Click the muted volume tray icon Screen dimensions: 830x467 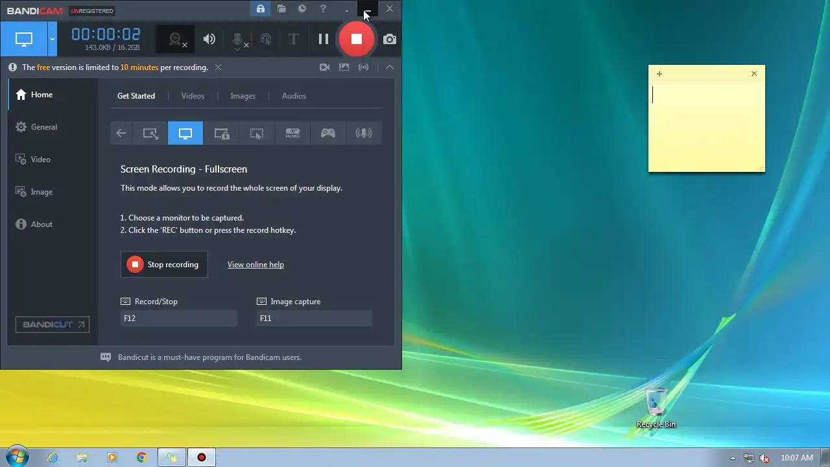click(765, 458)
